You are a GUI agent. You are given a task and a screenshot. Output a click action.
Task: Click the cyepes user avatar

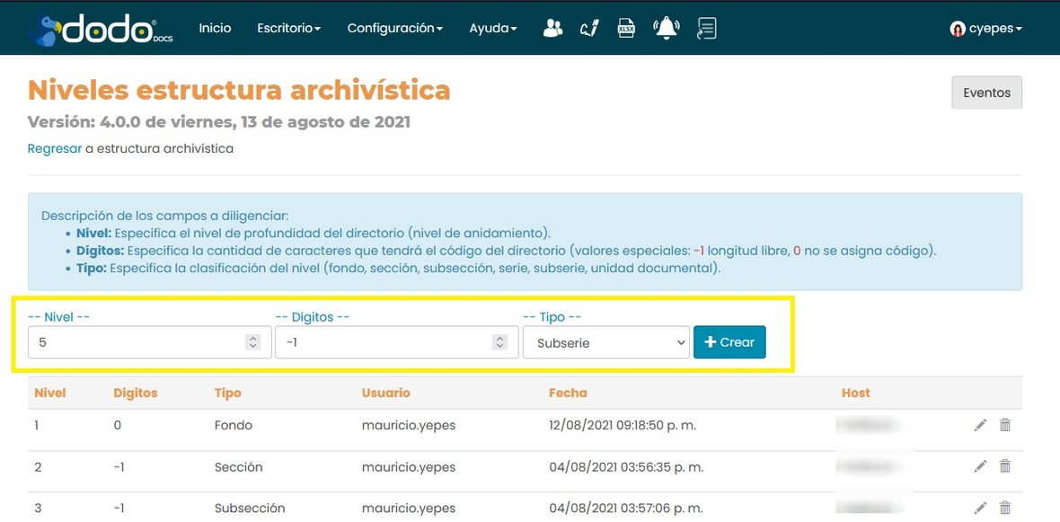tap(958, 29)
